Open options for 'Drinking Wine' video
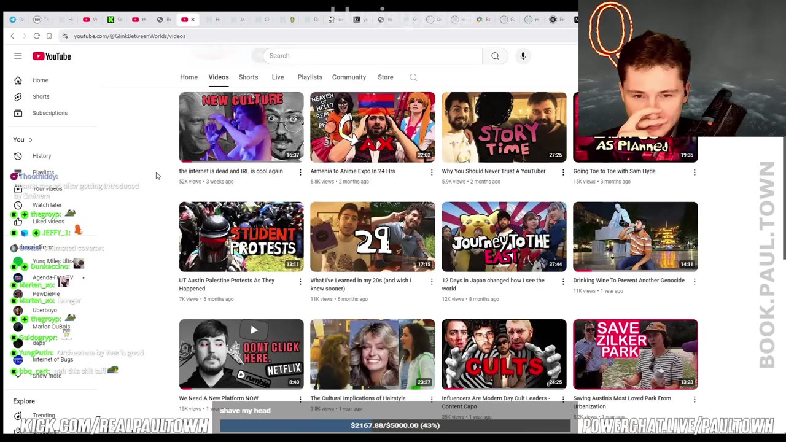The height and width of the screenshot is (442, 786). [x=695, y=282]
